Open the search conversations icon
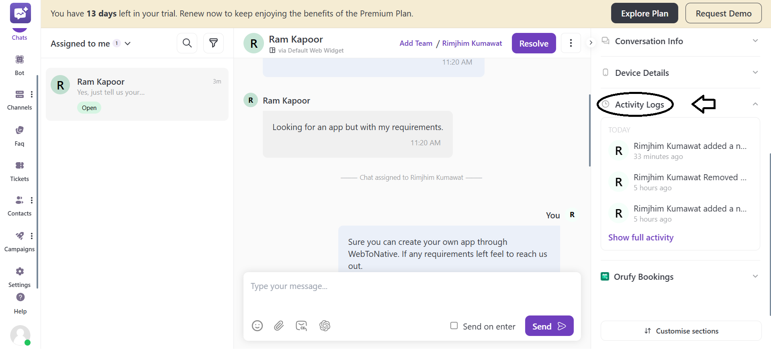The image size is (771, 350). click(187, 43)
